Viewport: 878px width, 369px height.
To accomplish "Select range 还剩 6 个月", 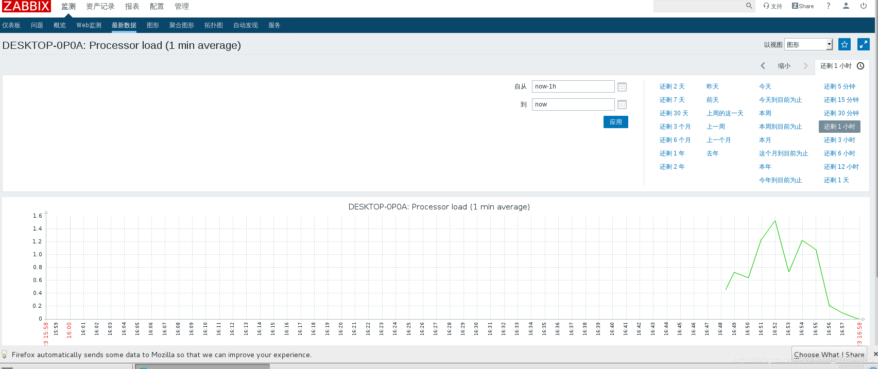I will tap(675, 140).
